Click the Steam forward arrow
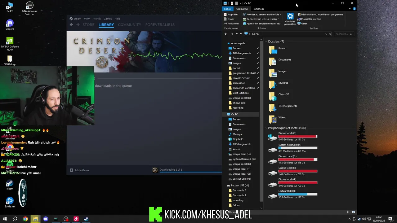 pos(78,25)
